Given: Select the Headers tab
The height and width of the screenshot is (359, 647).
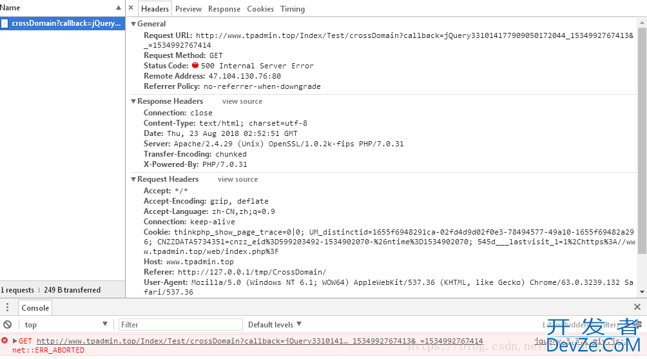Looking at the screenshot, I should click(x=155, y=8).
